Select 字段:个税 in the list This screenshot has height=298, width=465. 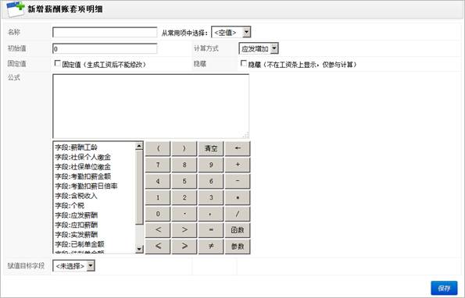[70, 205]
